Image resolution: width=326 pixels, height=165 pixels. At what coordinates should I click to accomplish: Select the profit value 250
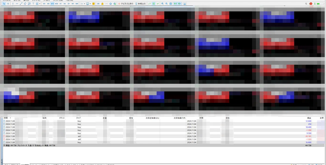coord(309,124)
